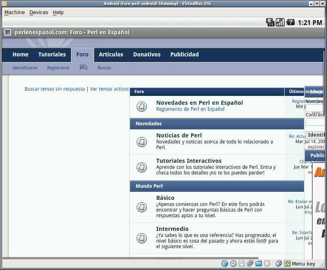
Task: Click the hard disk activity icon in status bar
Action: [x=224, y=264]
